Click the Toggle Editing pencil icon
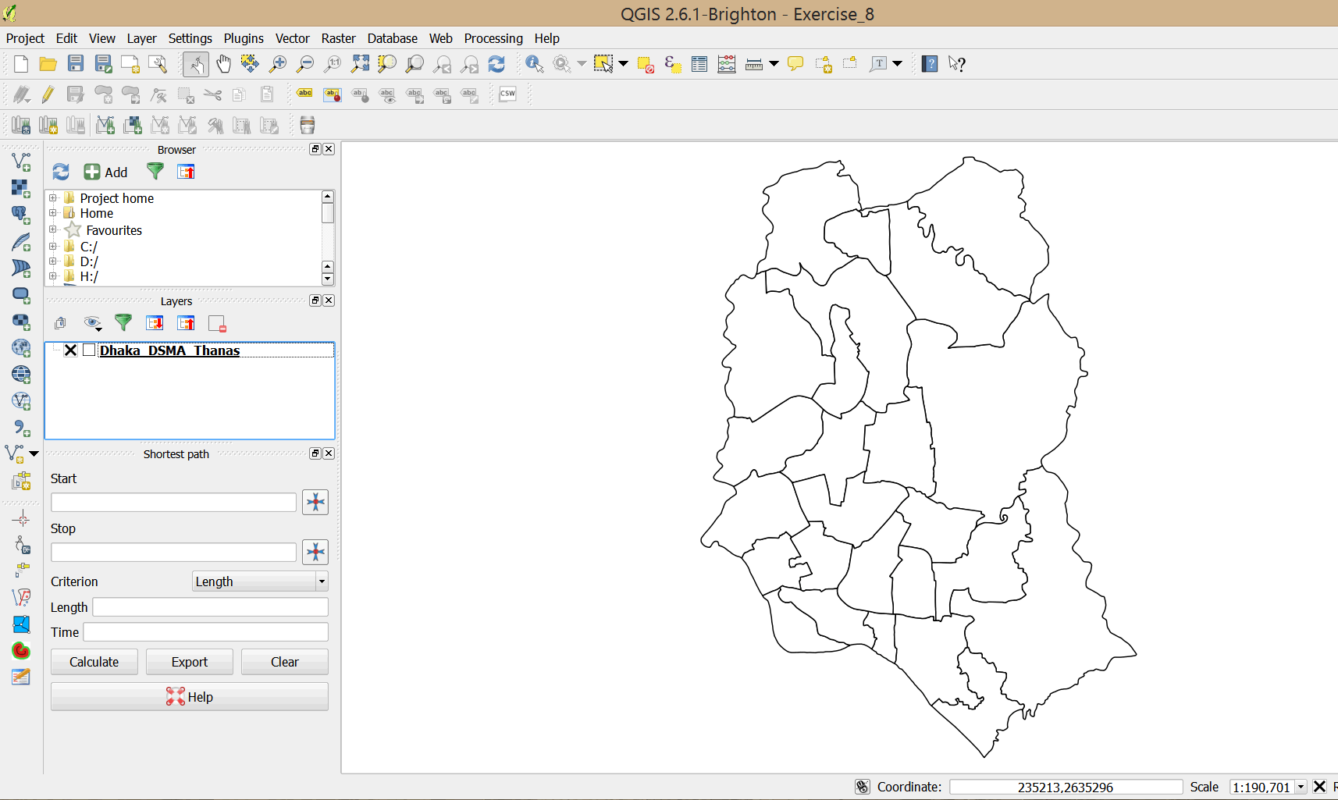 tap(48, 95)
